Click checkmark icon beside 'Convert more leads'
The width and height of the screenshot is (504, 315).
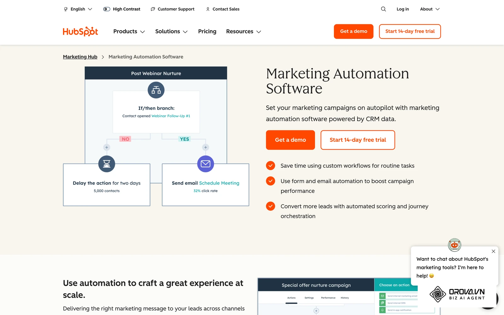tap(271, 206)
